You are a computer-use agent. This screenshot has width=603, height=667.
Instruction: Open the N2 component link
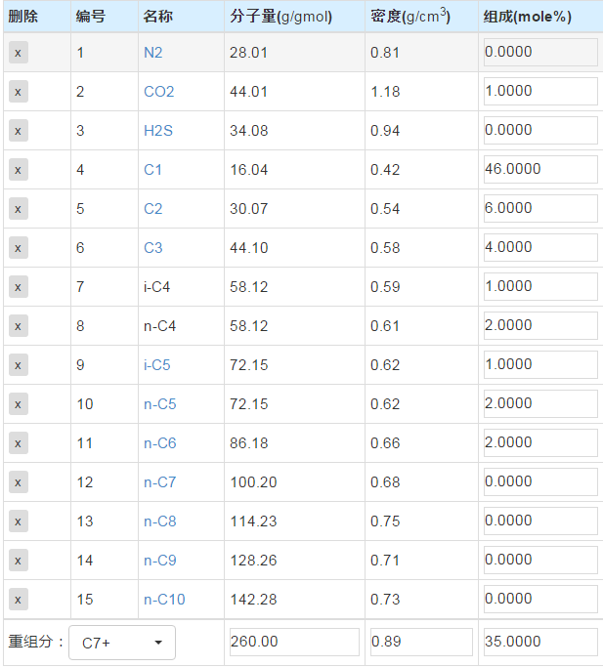[x=152, y=53]
